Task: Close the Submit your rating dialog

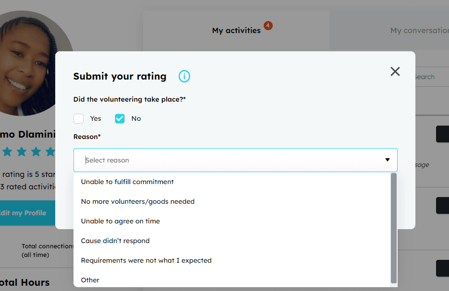Action: [x=395, y=71]
